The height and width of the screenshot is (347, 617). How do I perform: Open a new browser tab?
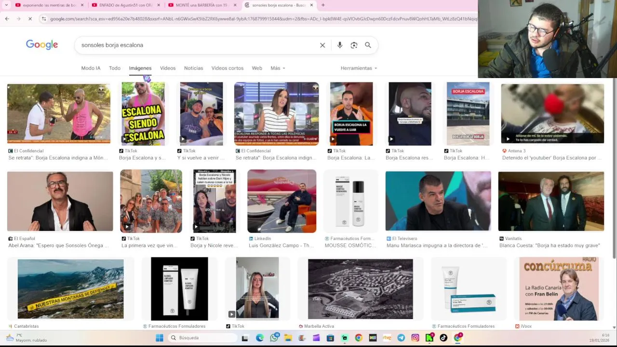[x=323, y=5]
